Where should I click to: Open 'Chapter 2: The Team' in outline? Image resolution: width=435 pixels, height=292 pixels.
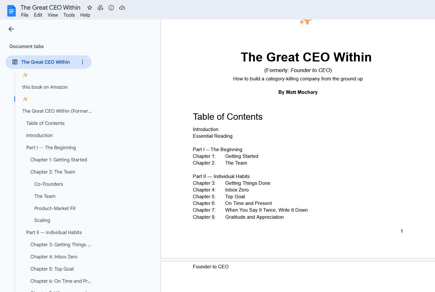[53, 172]
